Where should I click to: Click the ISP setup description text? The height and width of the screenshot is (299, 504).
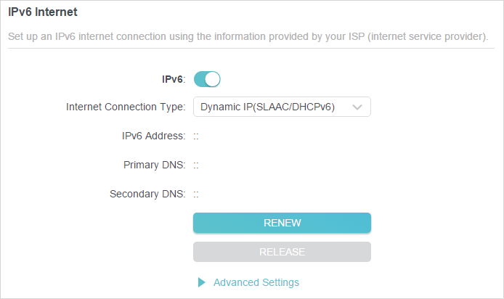[x=248, y=36]
